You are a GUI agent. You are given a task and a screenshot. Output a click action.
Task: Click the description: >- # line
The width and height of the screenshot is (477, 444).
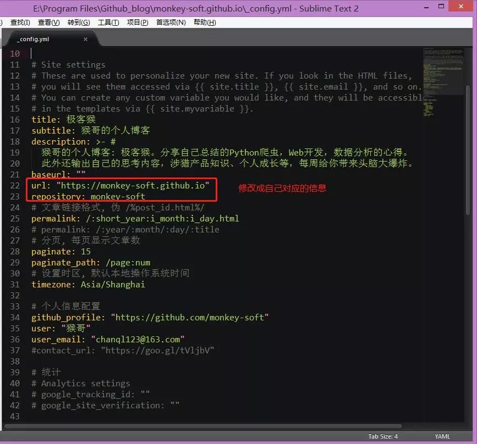(x=73, y=142)
